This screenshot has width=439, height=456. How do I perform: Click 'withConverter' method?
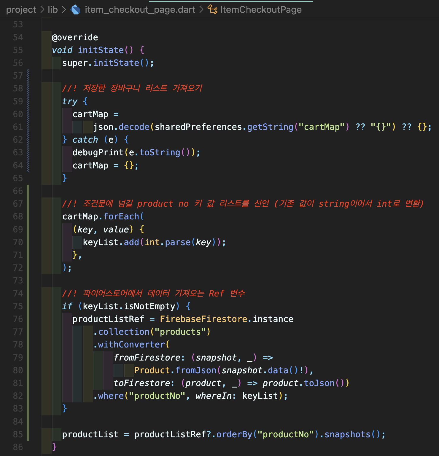(131, 345)
